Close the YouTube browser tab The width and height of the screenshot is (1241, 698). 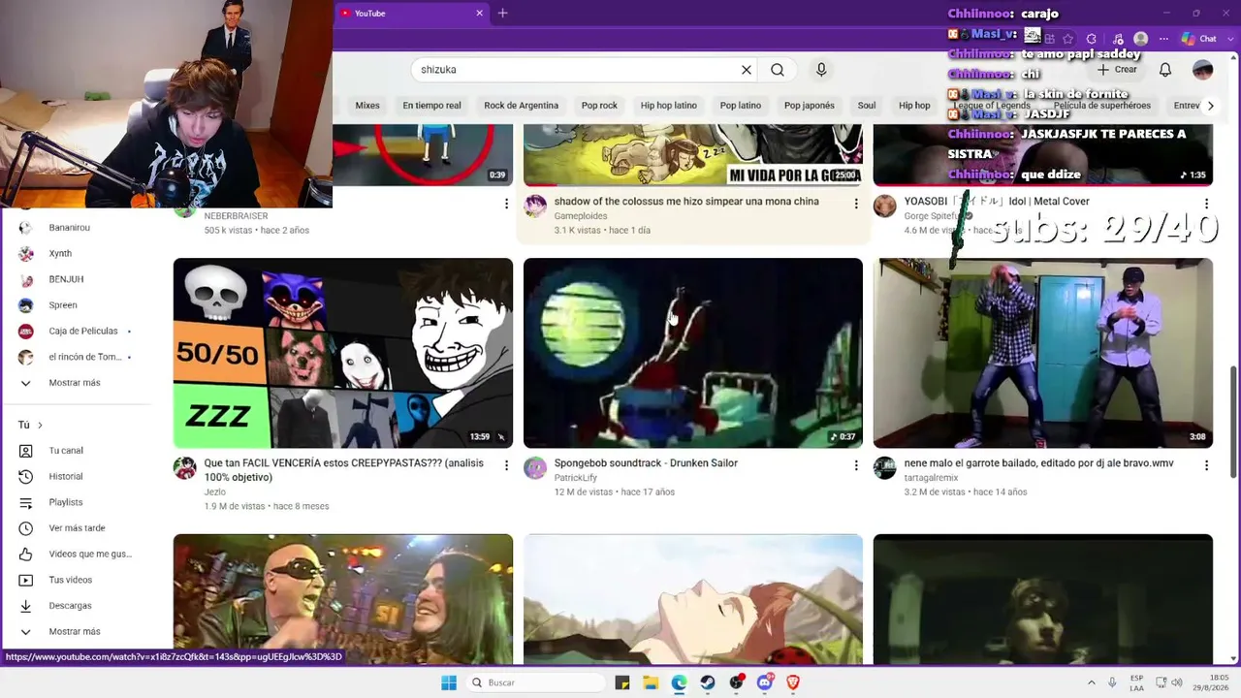(479, 14)
